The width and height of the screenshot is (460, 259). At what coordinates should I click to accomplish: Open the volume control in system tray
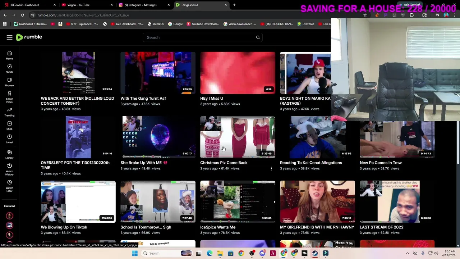pyautogui.click(x=436, y=253)
